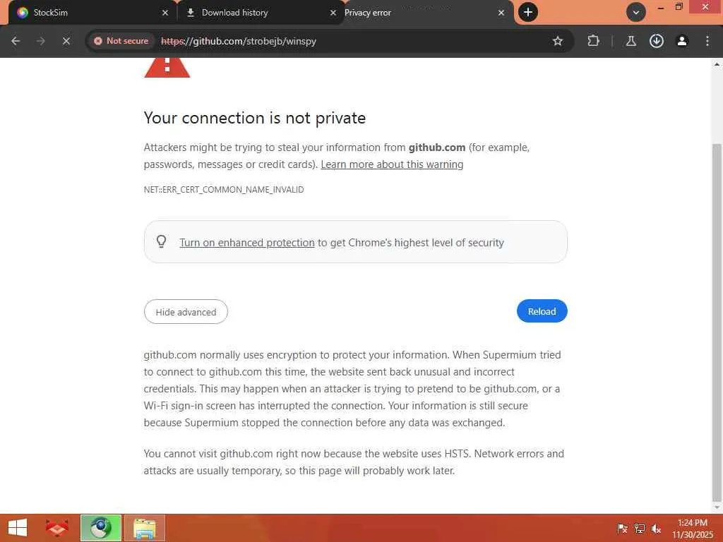Open the three-dot browser menu

tap(707, 41)
